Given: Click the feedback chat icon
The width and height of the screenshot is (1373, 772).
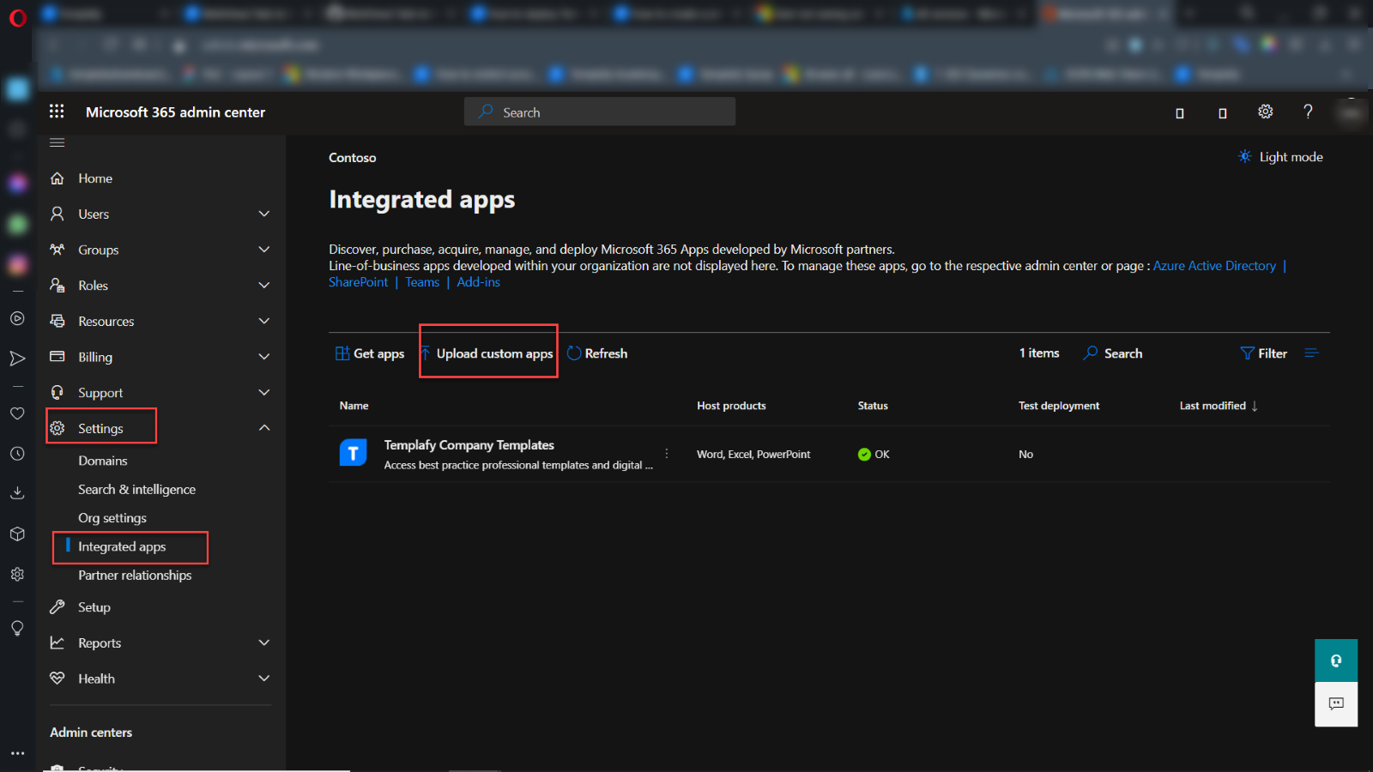Looking at the screenshot, I should [x=1335, y=704].
